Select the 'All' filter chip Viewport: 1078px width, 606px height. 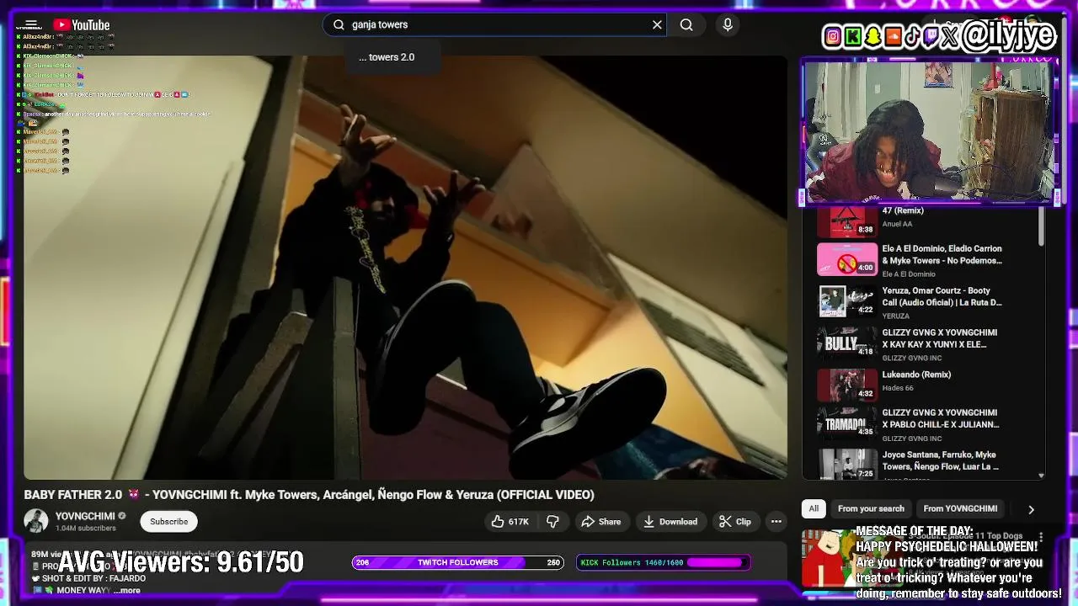pos(814,508)
